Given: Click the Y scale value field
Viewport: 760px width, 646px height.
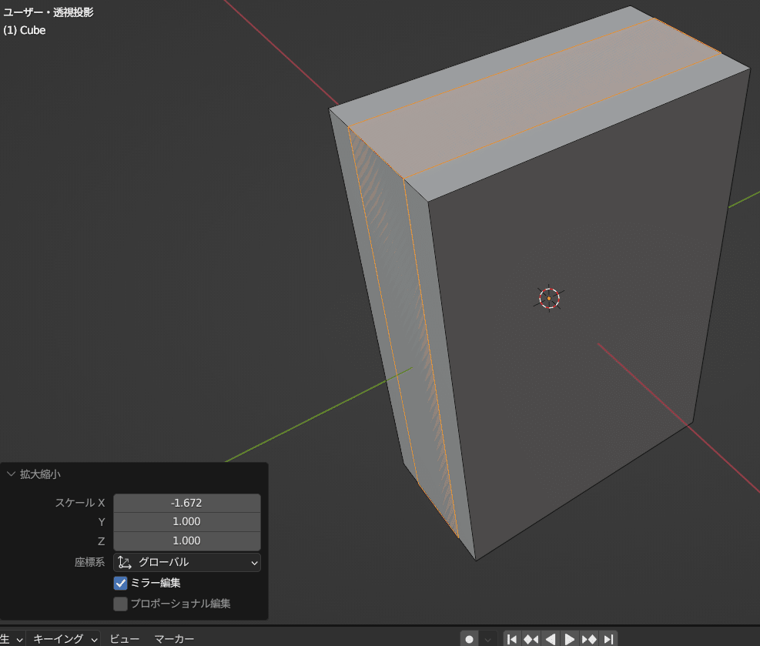Looking at the screenshot, I should 186,521.
